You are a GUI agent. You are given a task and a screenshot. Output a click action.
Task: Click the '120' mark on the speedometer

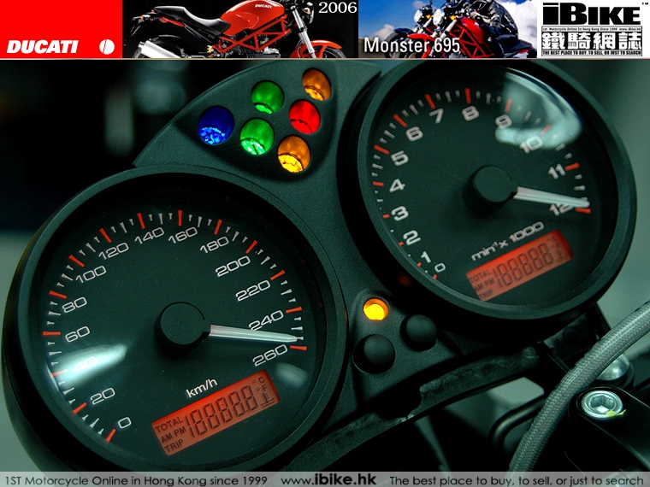click(x=114, y=250)
